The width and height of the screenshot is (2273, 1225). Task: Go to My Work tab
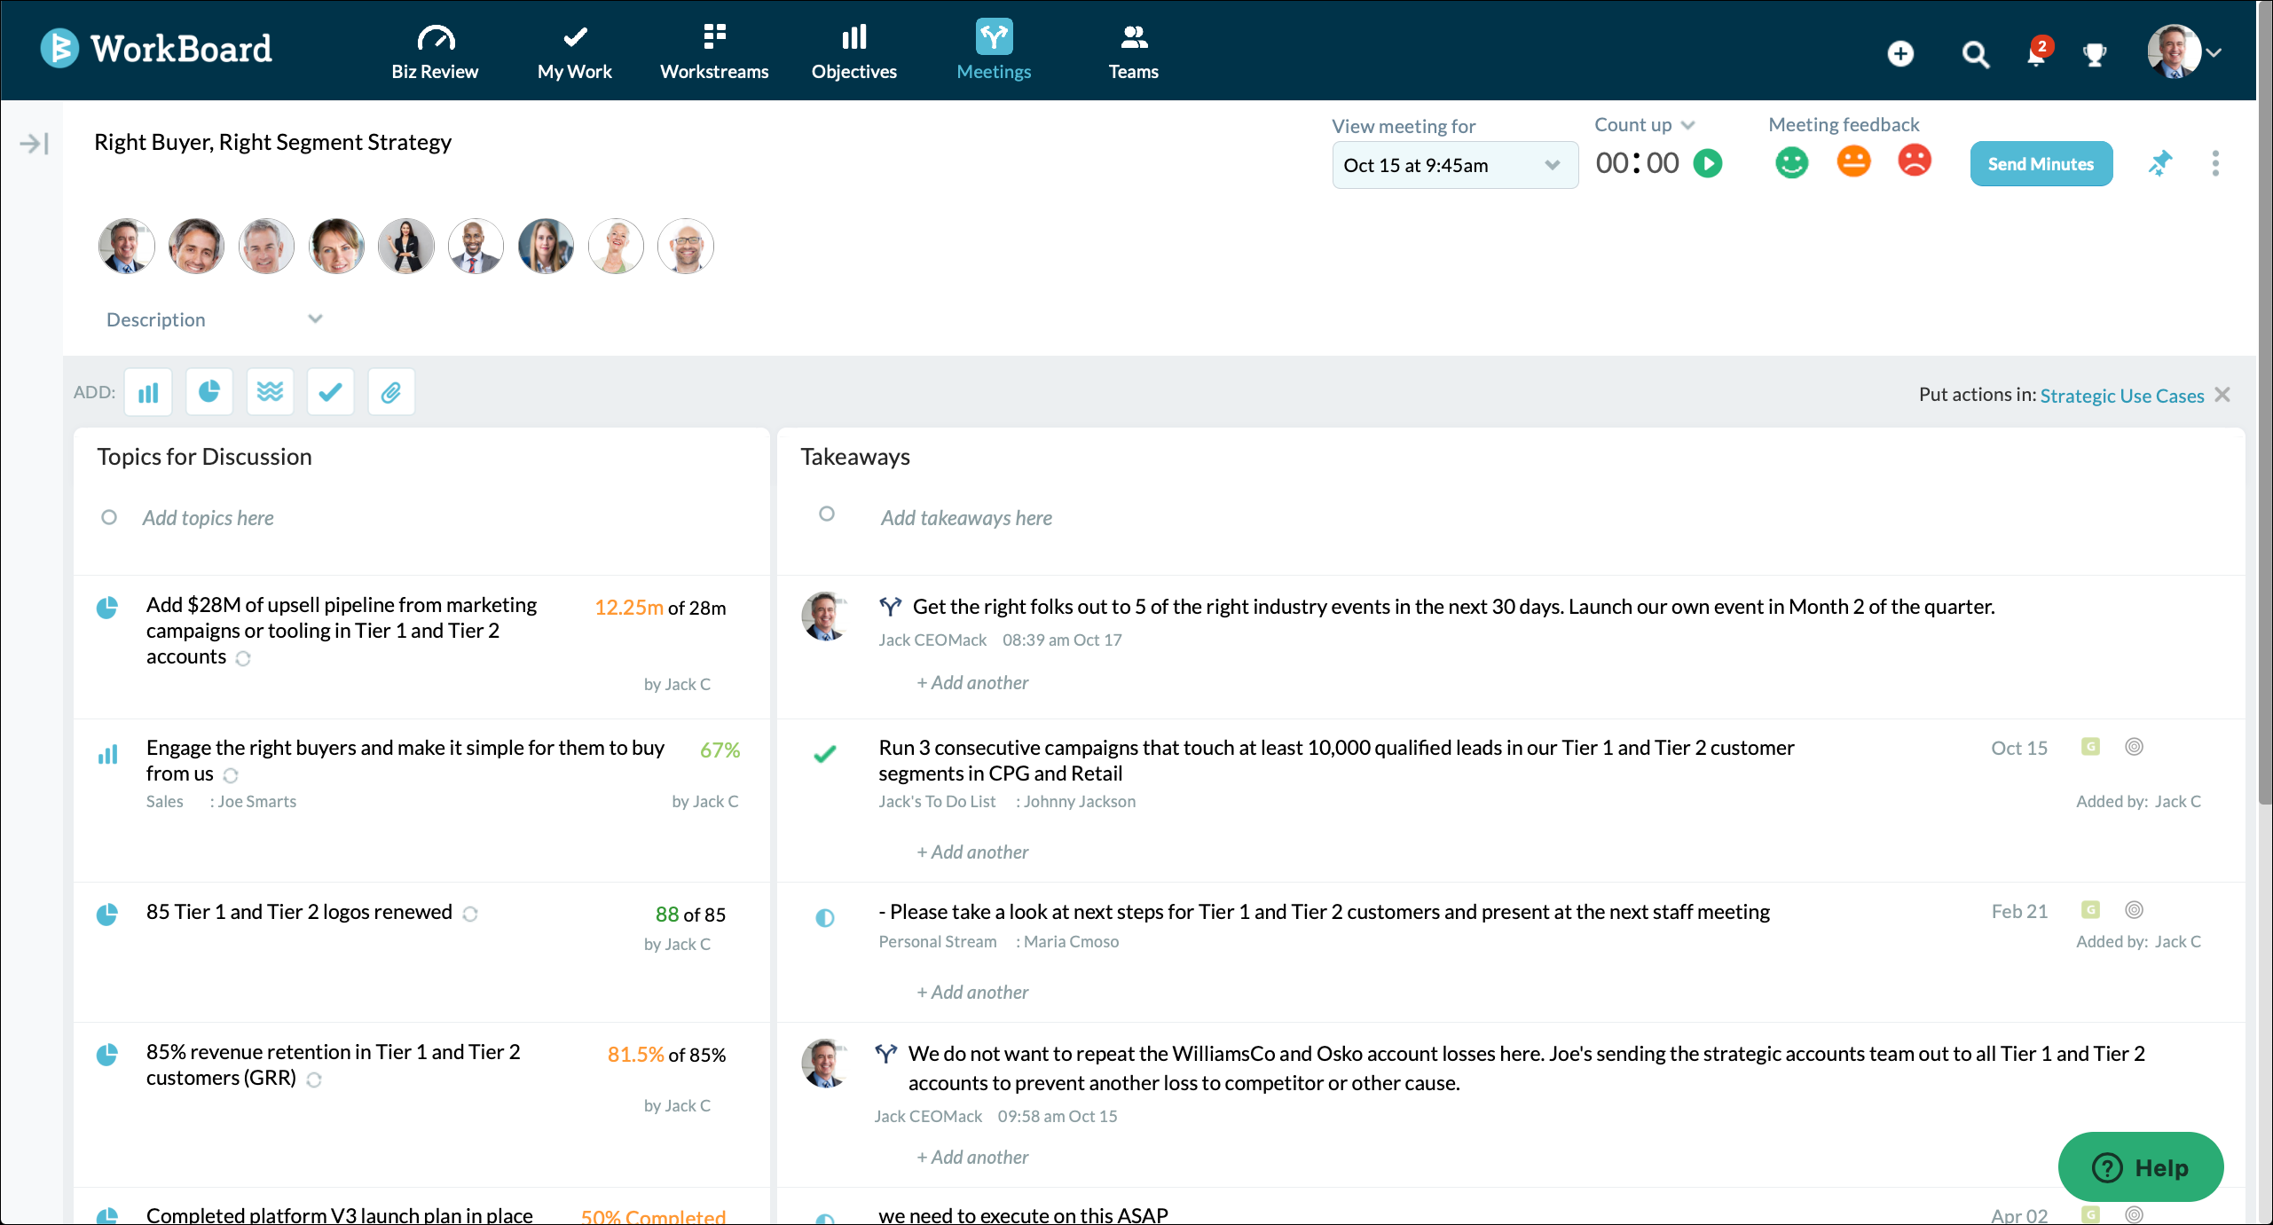[574, 51]
